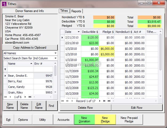Jump to last record in tithes navigator
This screenshot has width=167, height=128.
[x=109, y=101]
